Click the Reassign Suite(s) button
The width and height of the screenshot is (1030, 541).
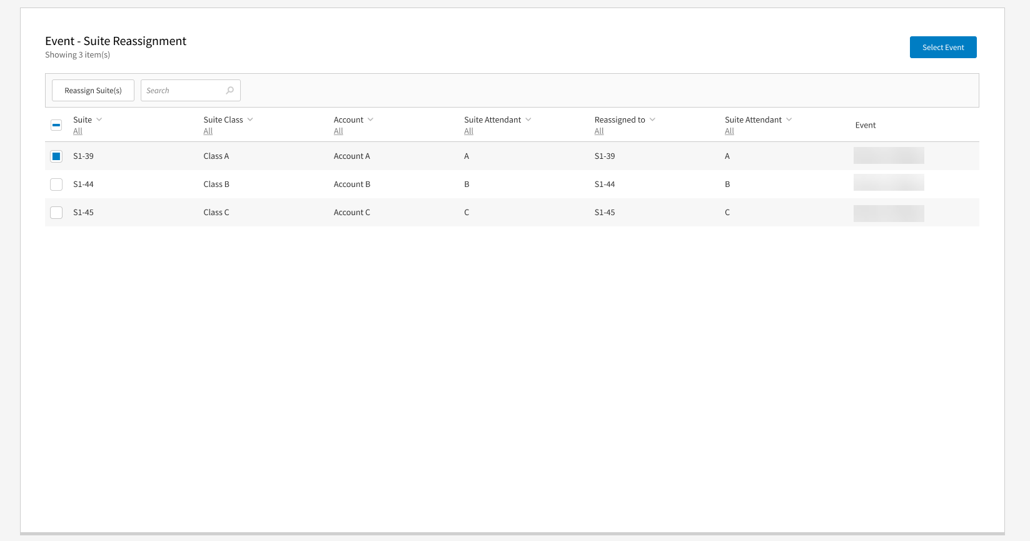click(93, 91)
